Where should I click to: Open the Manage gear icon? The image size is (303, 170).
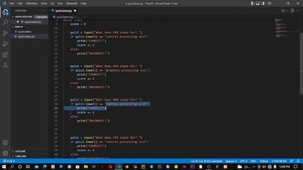click(5, 153)
